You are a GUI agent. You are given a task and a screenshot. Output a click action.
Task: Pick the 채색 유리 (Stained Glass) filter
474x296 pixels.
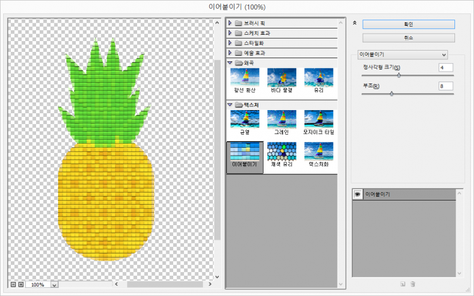281,151
